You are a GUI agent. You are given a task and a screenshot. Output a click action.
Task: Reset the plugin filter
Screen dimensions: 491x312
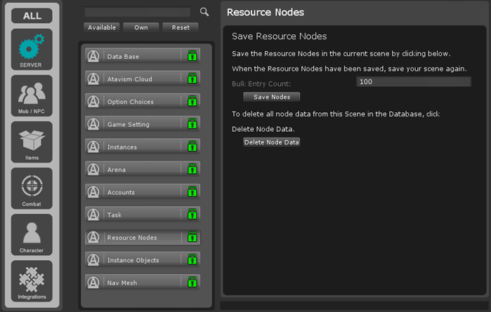[x=181, y=27]
